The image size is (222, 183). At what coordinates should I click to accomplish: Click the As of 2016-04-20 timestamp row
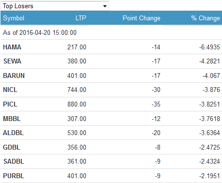pyautogui.click(x=111, y=32)
